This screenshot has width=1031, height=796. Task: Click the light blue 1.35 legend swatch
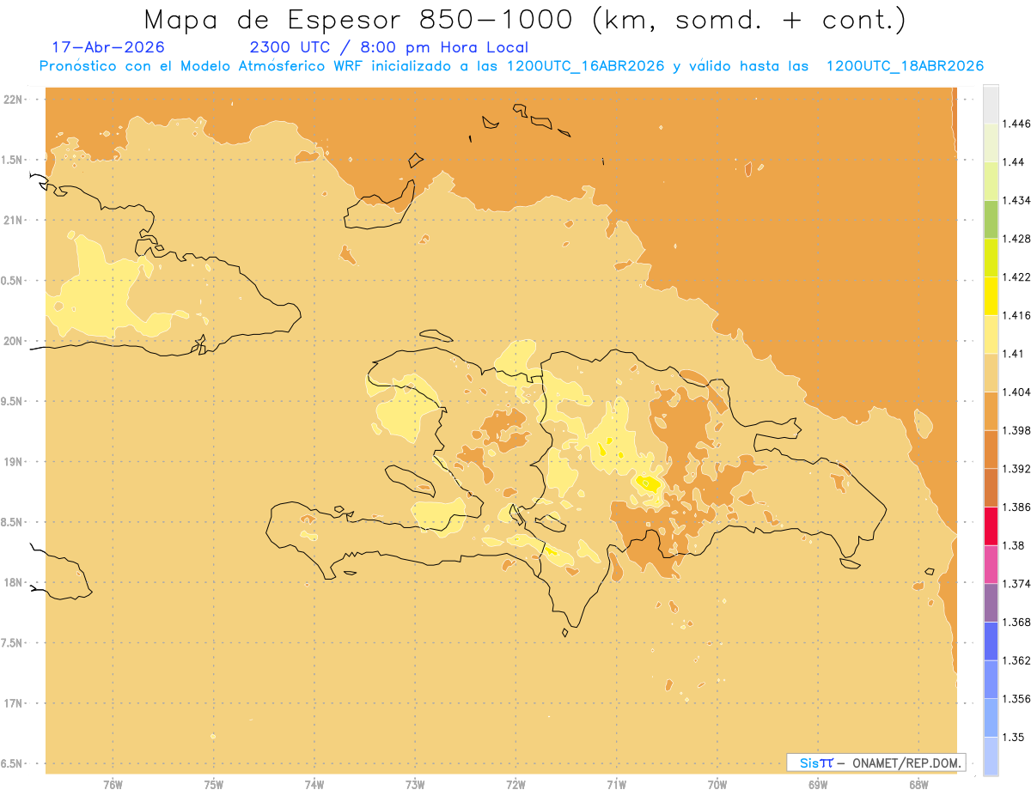point(991,718)
